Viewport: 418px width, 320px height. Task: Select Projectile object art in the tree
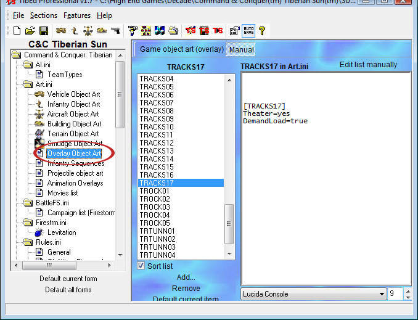pos(75,173)
